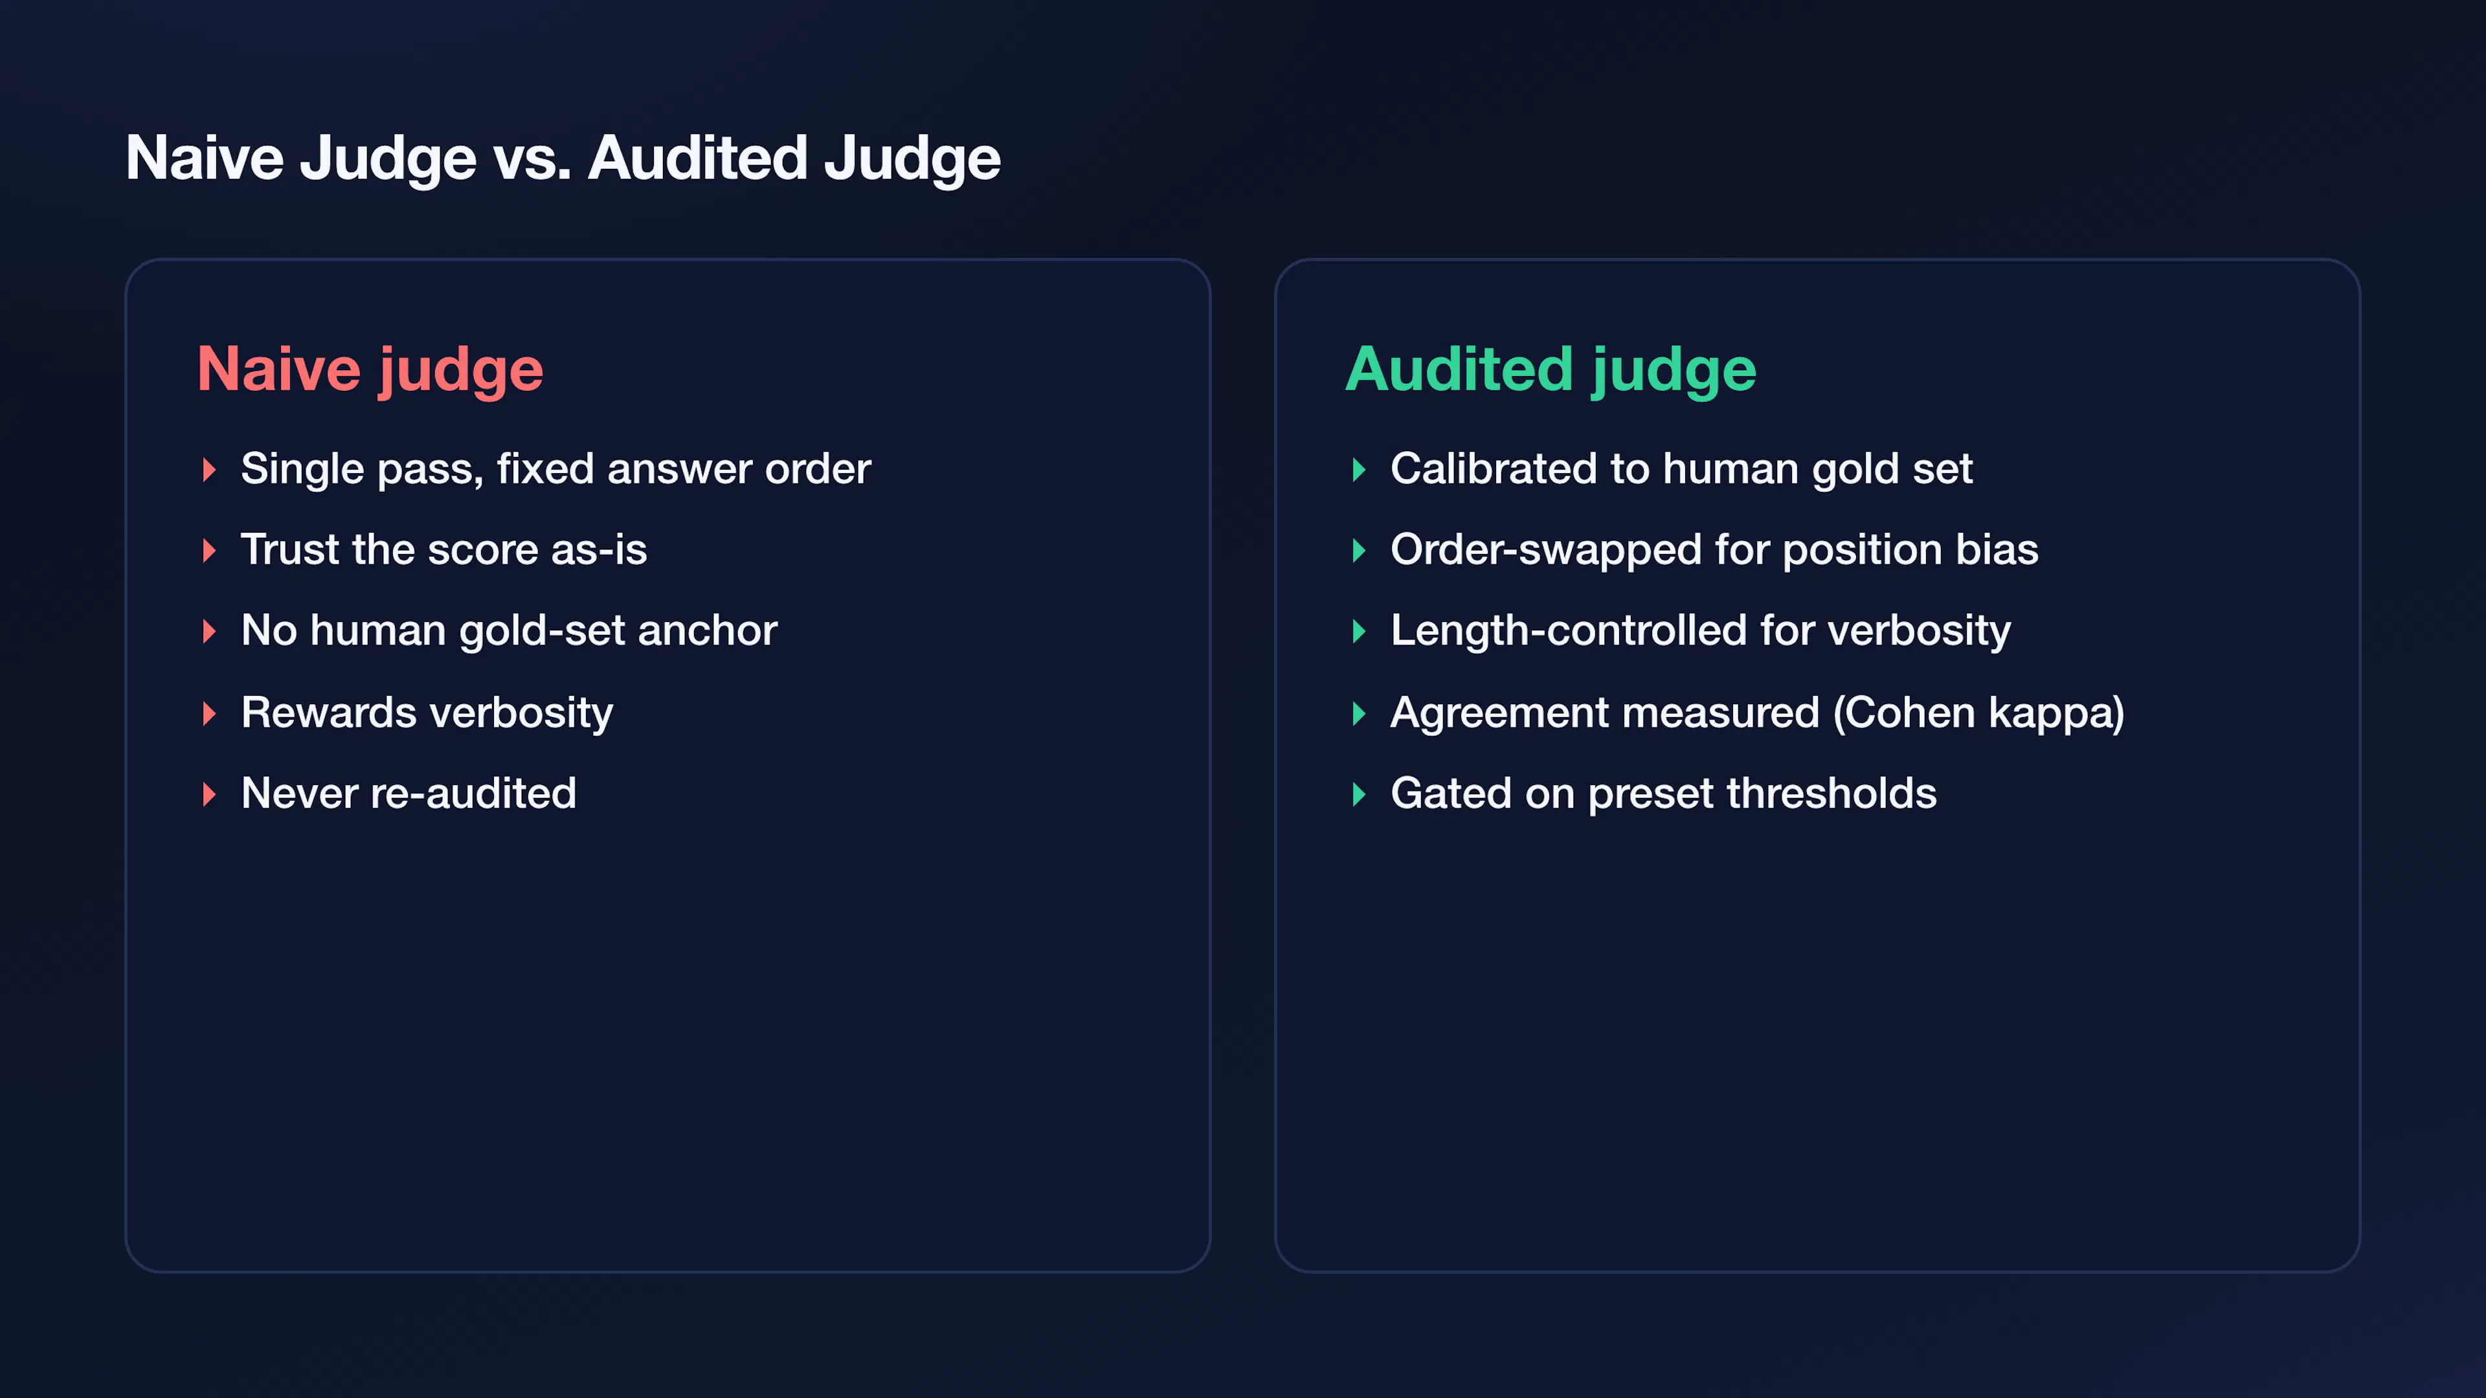Click the red arrow beside Trust the score

click(x=209, y=551)
